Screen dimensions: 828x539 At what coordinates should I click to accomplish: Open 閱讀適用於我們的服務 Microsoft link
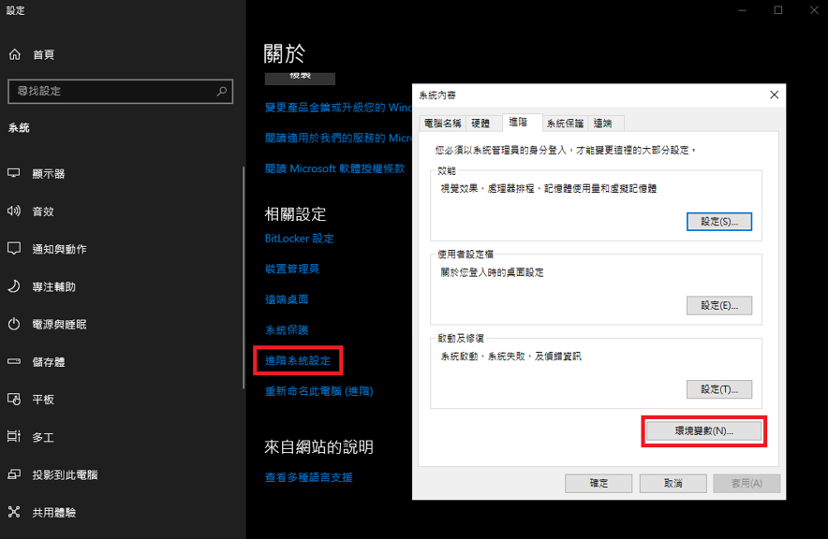click(338, 138)
